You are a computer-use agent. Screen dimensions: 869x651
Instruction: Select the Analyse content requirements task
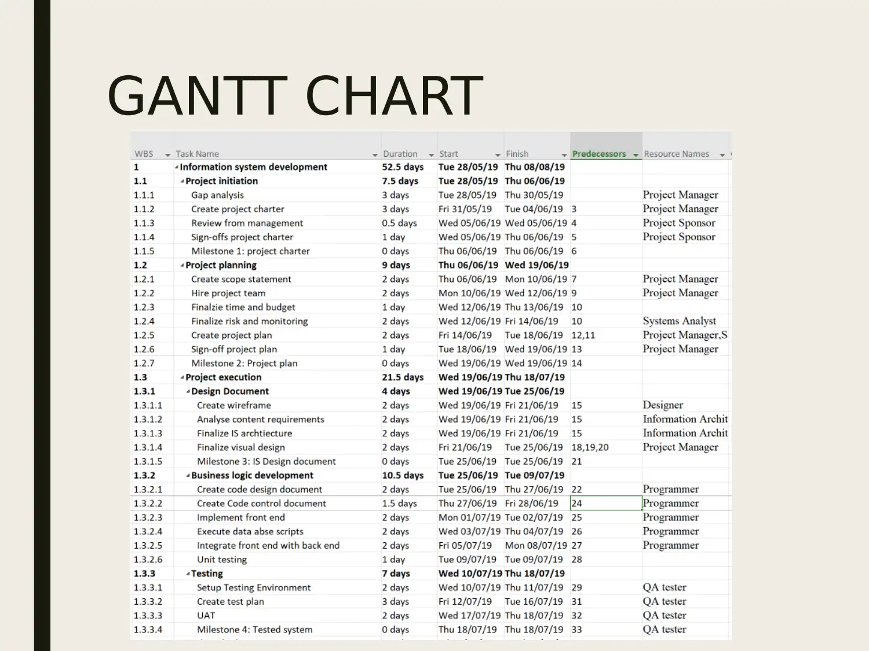[x=261, y=420]
